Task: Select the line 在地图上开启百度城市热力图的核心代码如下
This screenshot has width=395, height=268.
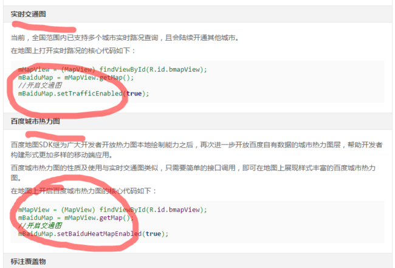Action: tap(84, 191)
